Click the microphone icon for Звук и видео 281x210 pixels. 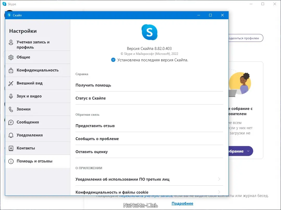pos(11,96)
